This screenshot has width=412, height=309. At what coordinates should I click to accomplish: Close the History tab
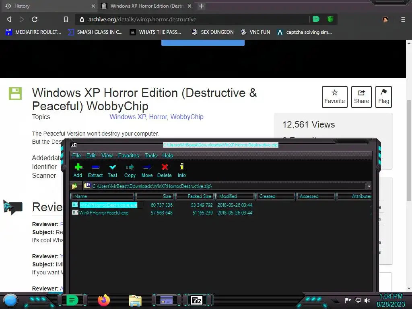(93, 6)
